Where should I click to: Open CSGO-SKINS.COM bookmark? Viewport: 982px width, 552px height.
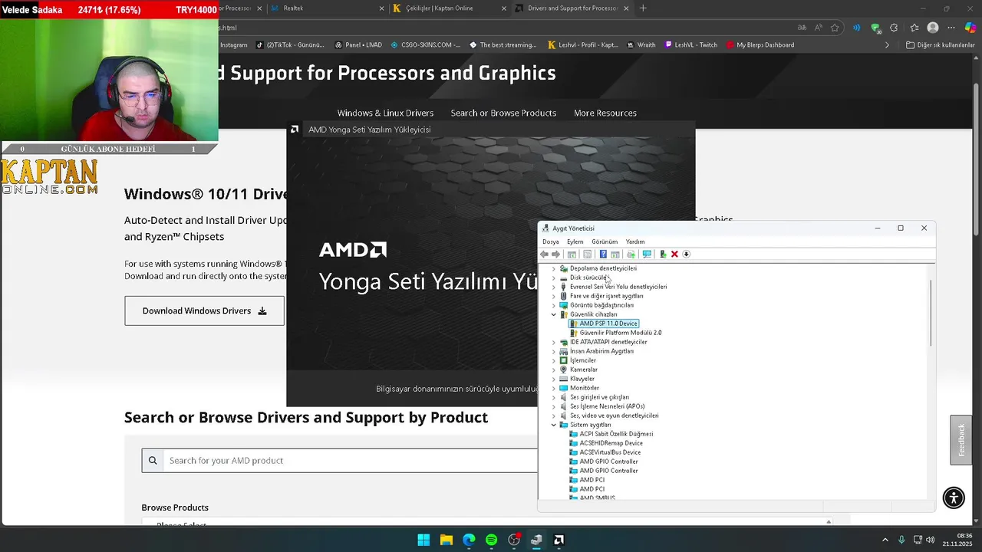tap(426, 45)
